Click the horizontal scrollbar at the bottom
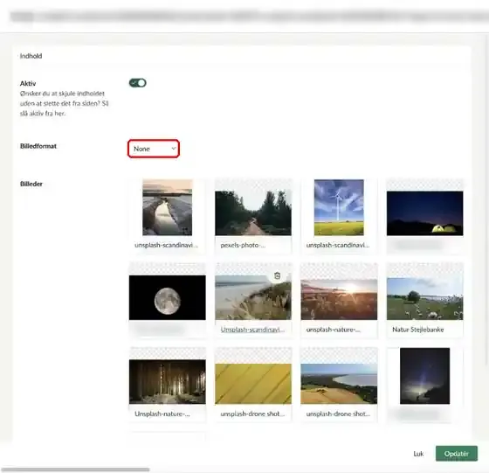489x473 pixels. pyautogui.click(x=75, y=470)
